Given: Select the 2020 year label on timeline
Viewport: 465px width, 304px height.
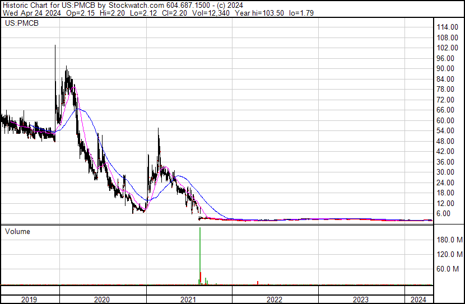Looking at the screenshot, I should (x=101, y=300).
